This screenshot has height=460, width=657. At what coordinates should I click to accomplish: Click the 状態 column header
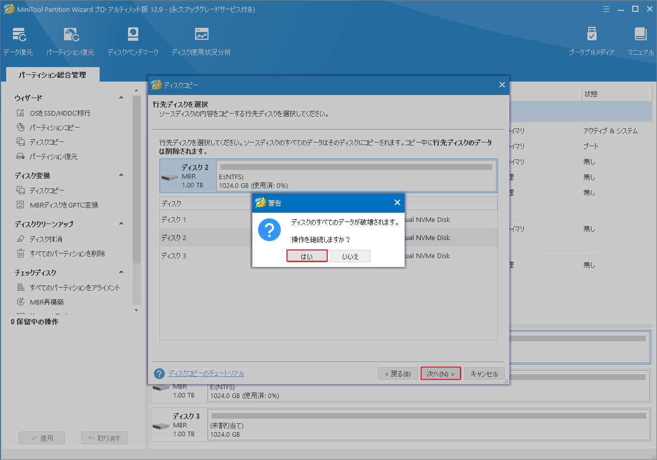pos(616,94)
